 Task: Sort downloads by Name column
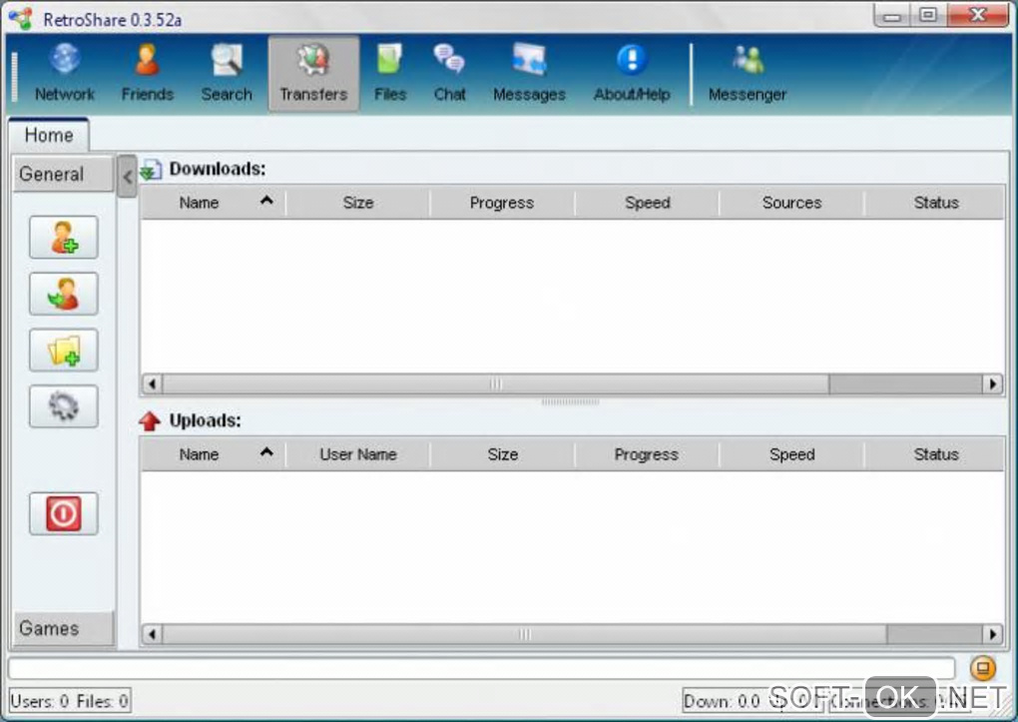(213, 203)
